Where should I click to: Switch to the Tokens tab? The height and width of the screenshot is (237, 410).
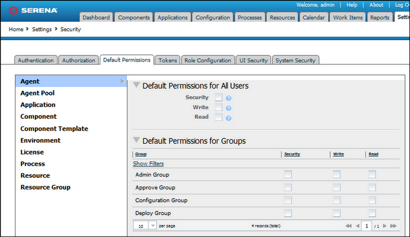pos(168,60)
